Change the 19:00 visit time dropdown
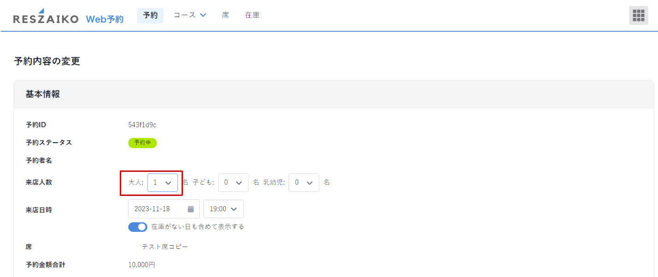Image resolution: width=658 pixels, height=277 pixels. tap(223, 209)
